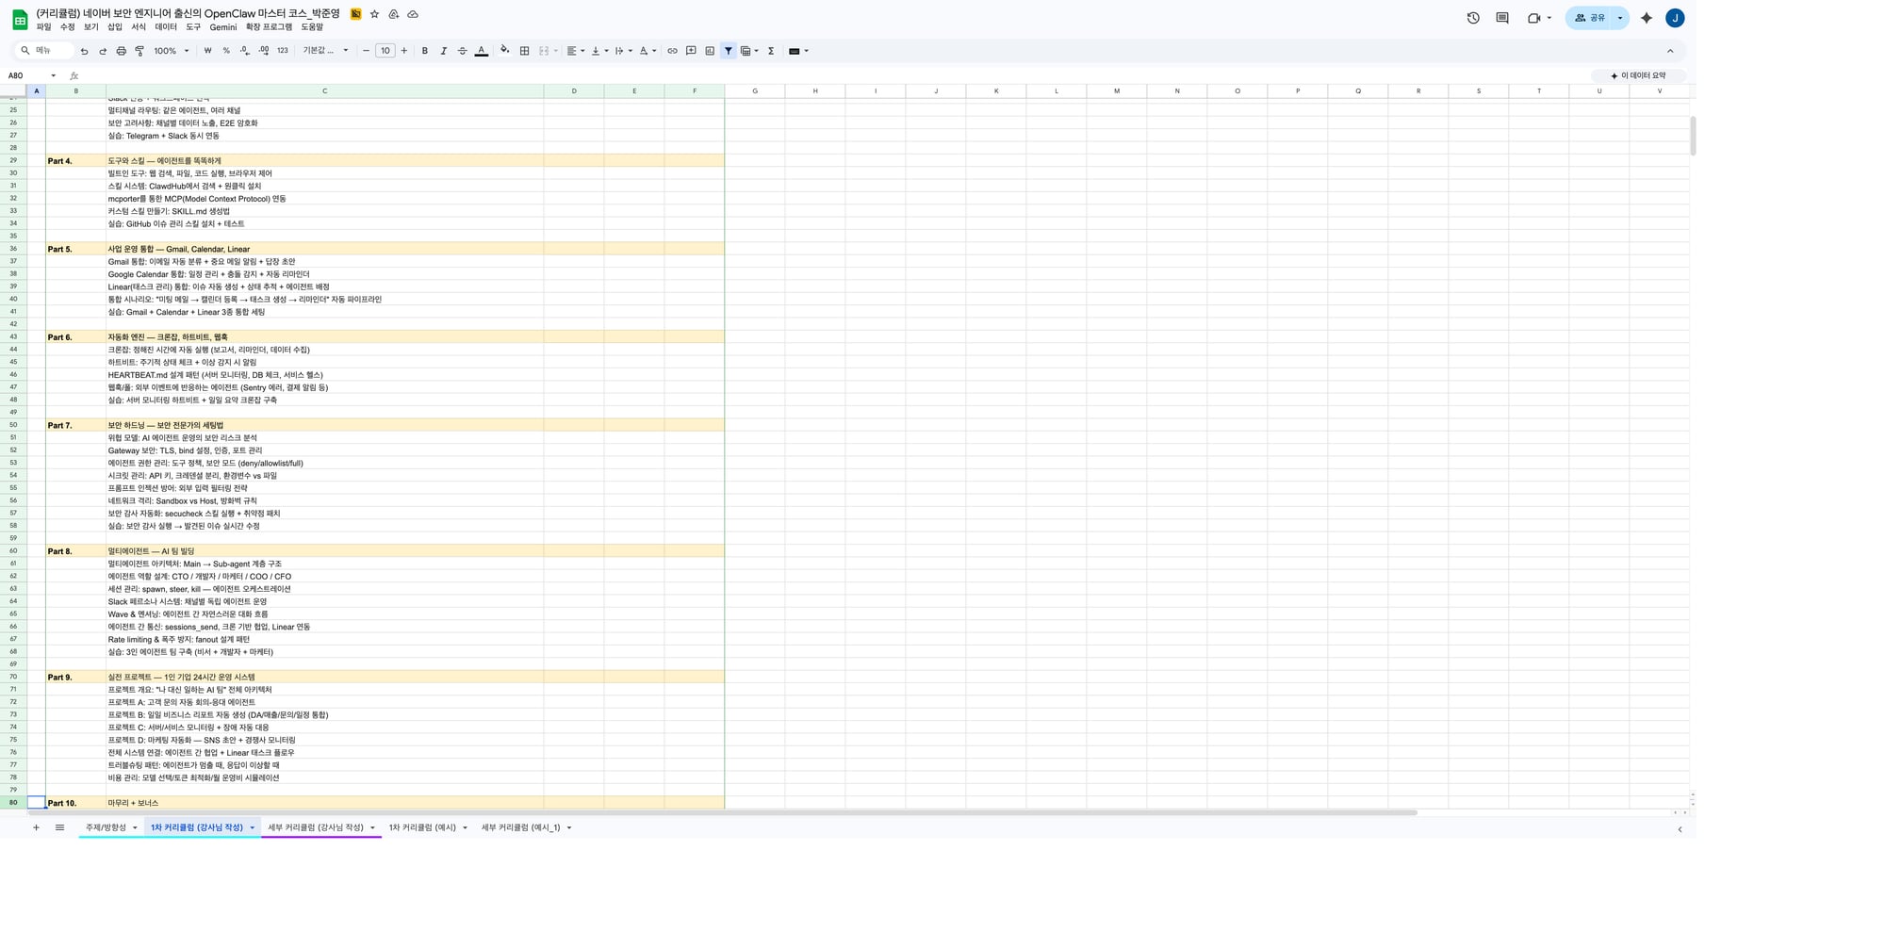The width and height of the screenshot is (1885, 932).
Task: Toggle the filter funnel button
Action: [x=729, y=51]
